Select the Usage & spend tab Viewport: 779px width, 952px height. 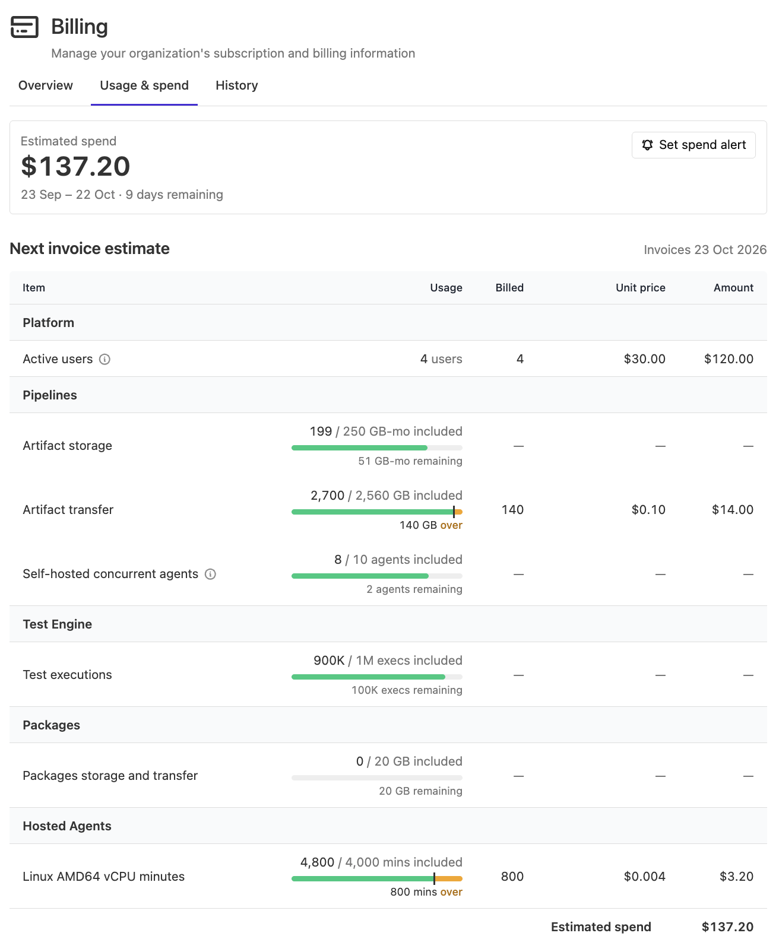tap(144, 85)
